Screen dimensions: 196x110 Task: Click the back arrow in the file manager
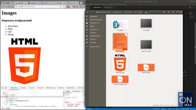click(x=87, y=12)
